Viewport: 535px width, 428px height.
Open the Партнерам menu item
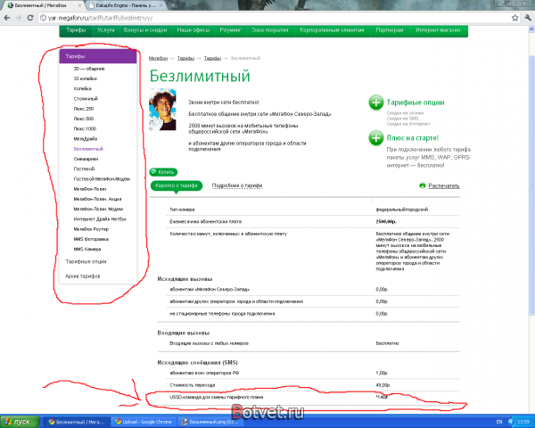pos(390,30)
